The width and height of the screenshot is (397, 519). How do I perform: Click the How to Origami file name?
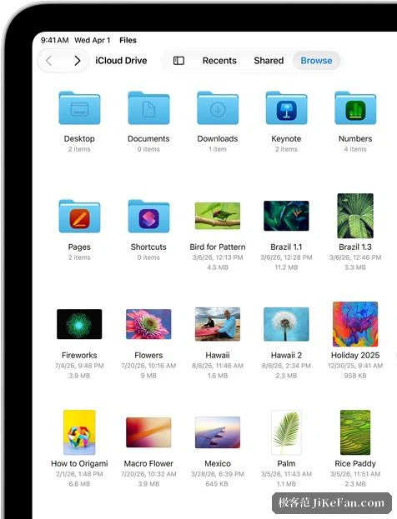point(79,463)
